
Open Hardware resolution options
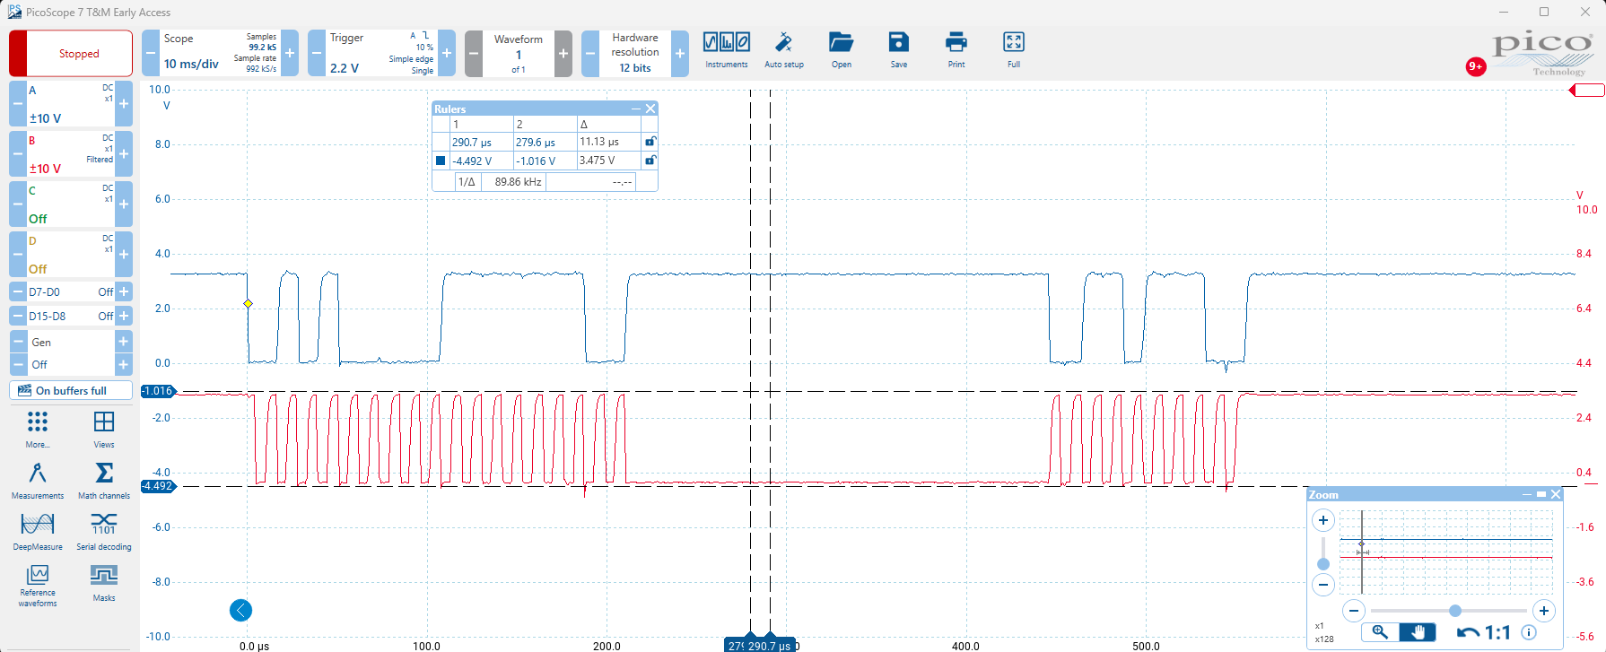[635, 53]
